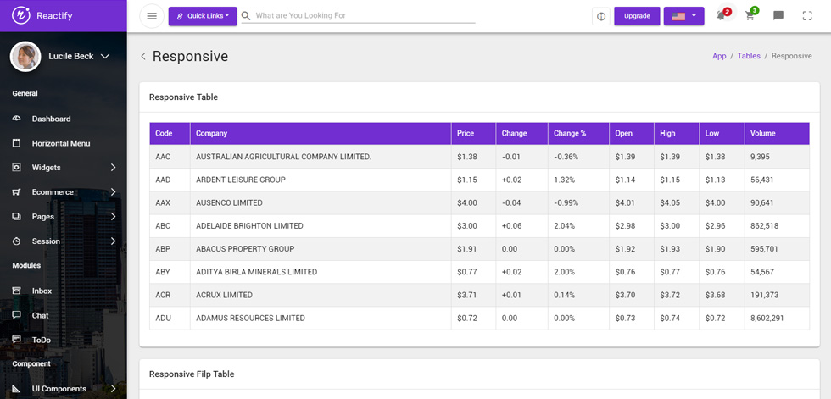Open the notifications bell icon
The height and width of the screenshot is (399, 831).
click(x=721, y=15)
